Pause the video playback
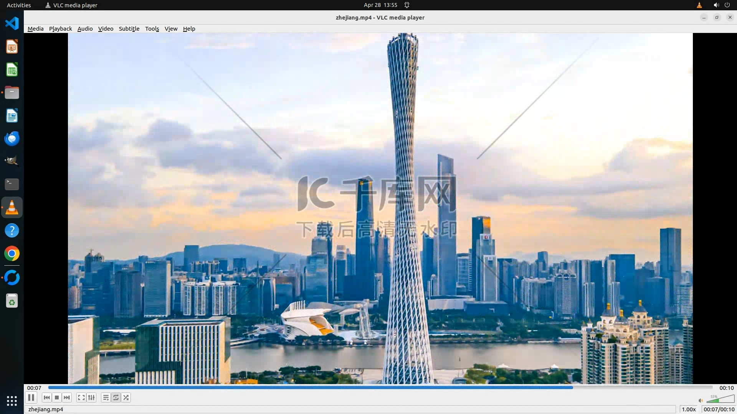The height and width of the screenshot is (414, 737). pos(31,398)
